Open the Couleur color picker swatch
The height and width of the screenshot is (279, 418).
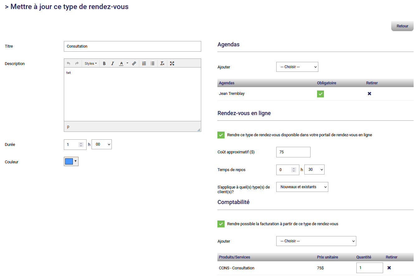(x=71, y=161)
